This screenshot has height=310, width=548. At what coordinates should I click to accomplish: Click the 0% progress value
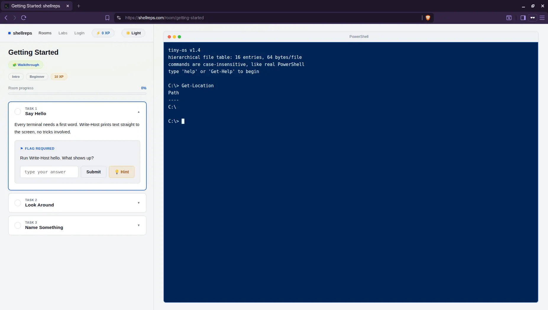tap(144, 88)
